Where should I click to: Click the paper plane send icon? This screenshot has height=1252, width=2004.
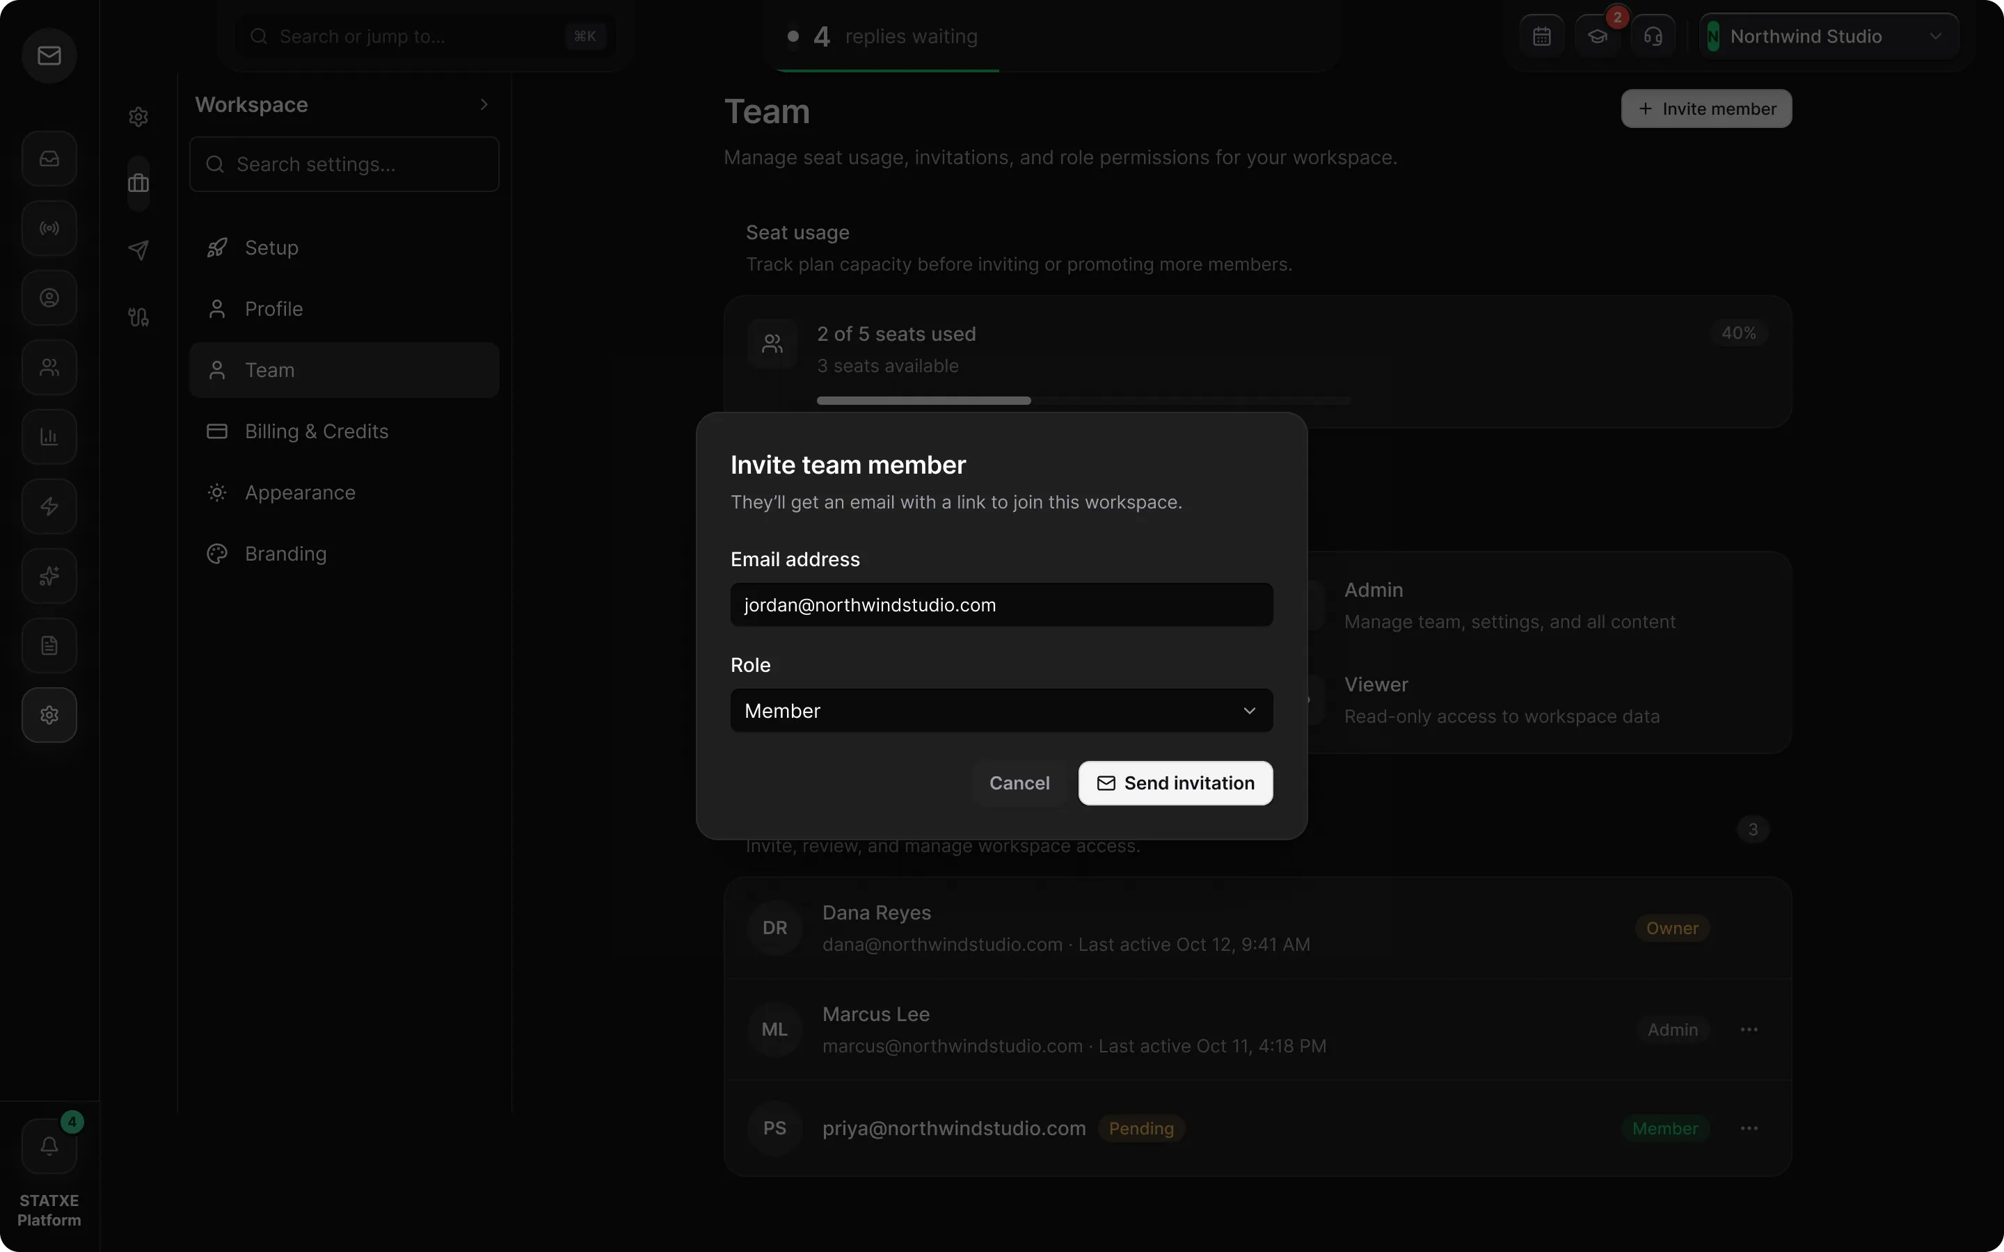pyautogui.click(x=138, y=250)
